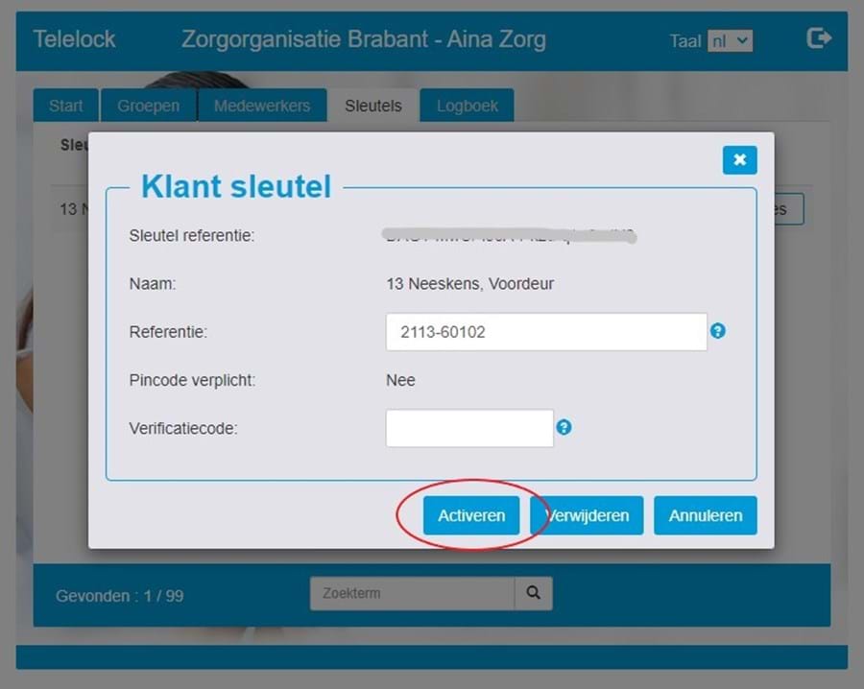Open the Logboek tab
The height and width of the screenshot is (689, 864).
coord(467,106)
